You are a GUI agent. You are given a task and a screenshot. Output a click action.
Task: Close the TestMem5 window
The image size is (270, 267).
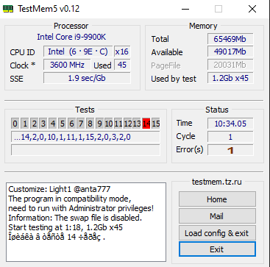[x=252, y=9]
